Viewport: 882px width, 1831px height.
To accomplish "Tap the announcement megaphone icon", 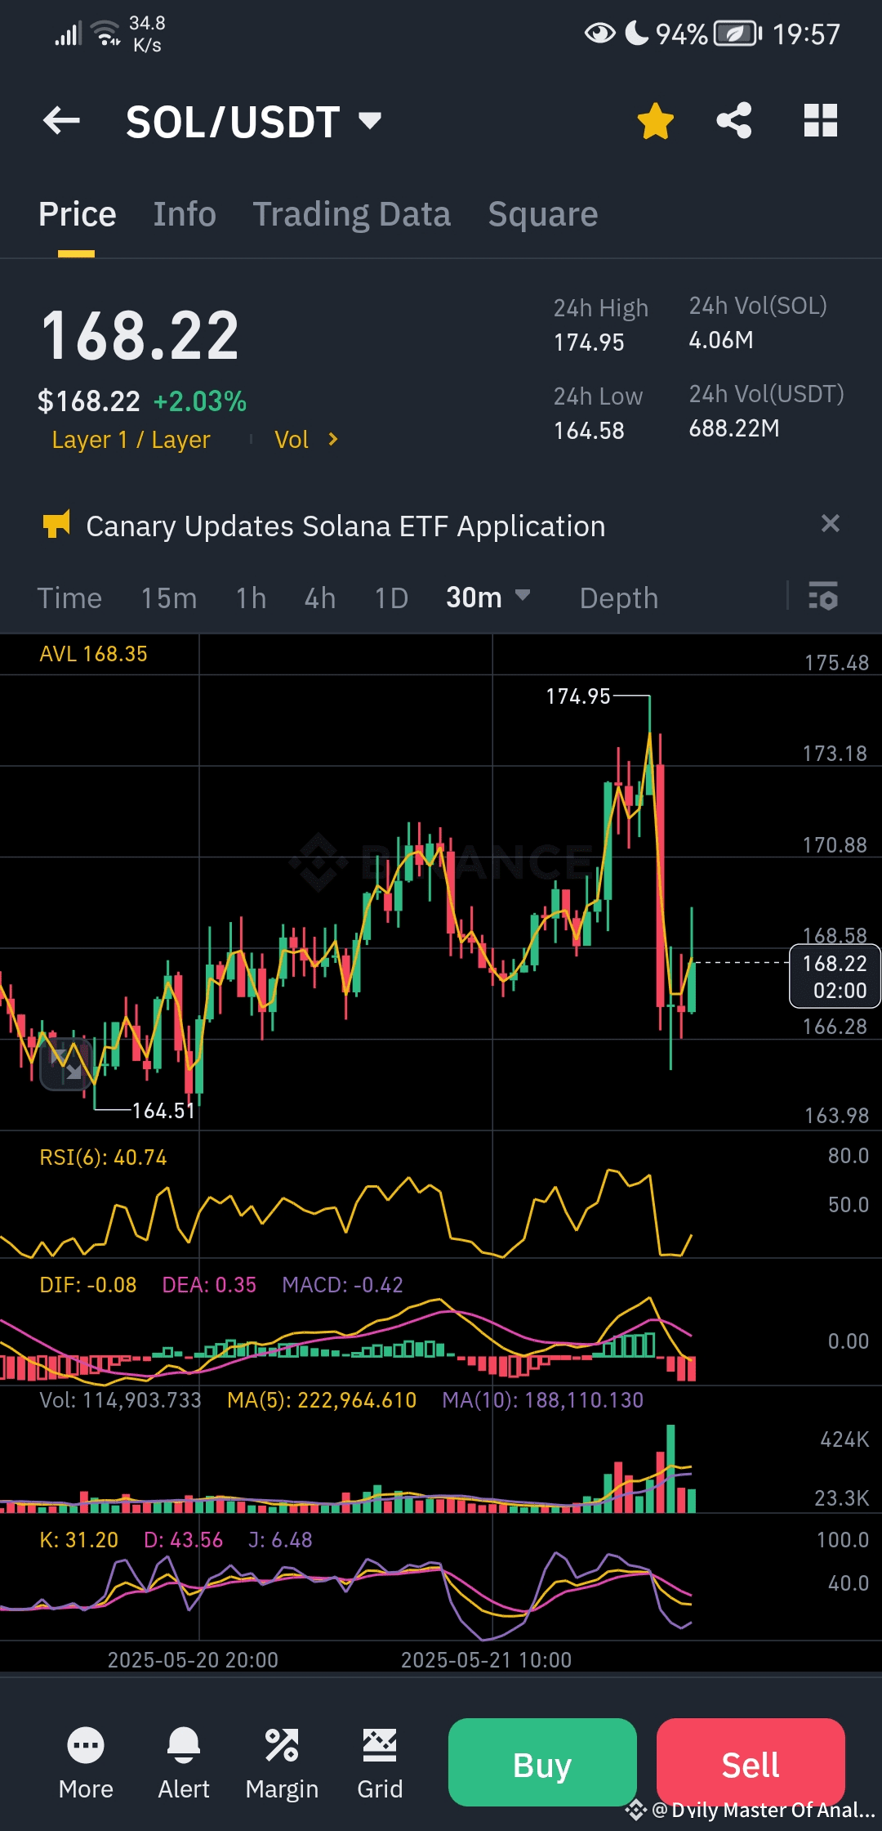I will [x=56, y=525].
